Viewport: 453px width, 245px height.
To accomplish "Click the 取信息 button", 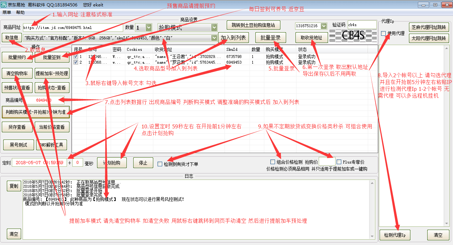I will [x=12, y=38].
